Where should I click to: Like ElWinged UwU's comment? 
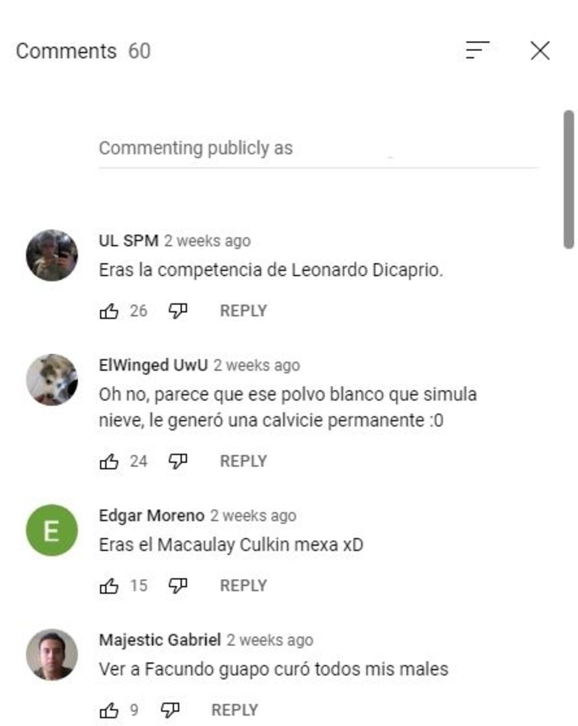coord(109,462)
